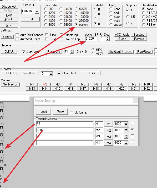Run the red M2 macro in the Macros row
Screen dimensions: 157x188
coord(45,84)
